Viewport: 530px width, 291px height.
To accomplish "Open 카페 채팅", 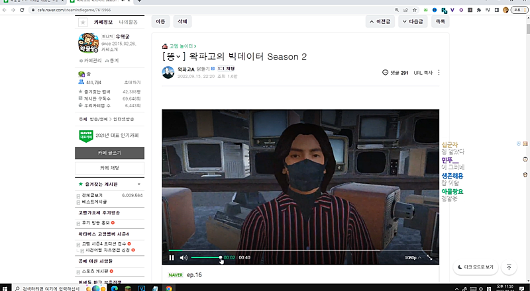I will [109, 168].
